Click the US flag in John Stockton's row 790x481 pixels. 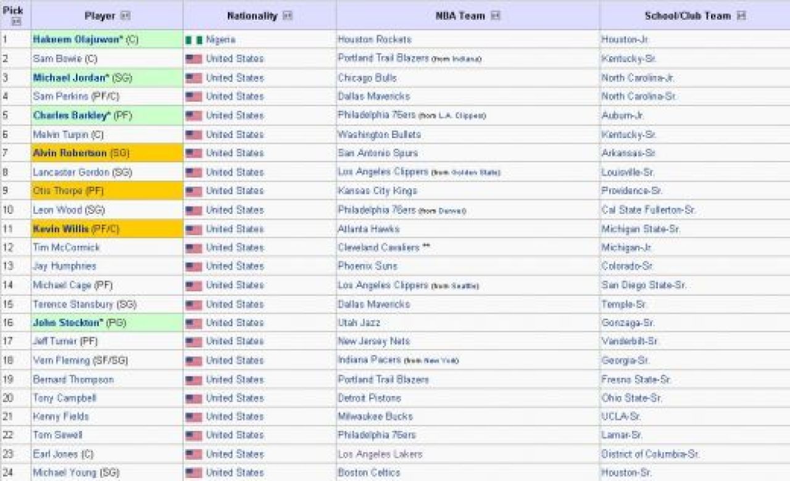click(194, 323)
